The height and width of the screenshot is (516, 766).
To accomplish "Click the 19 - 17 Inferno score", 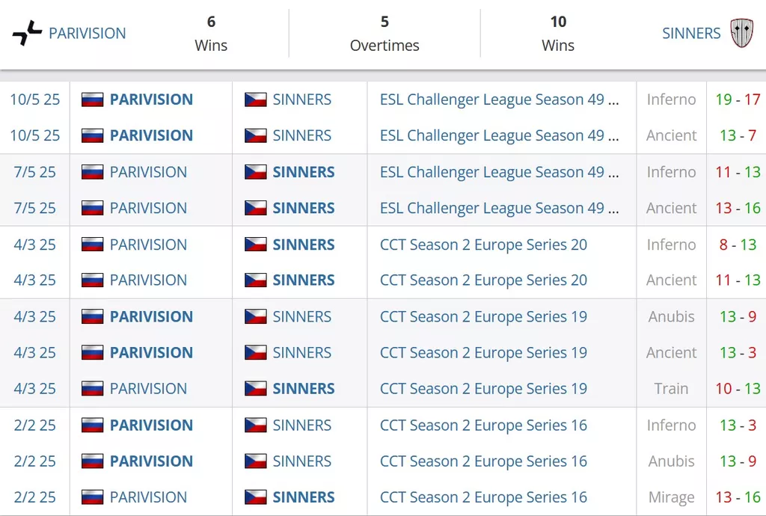I will coord(737,99).
